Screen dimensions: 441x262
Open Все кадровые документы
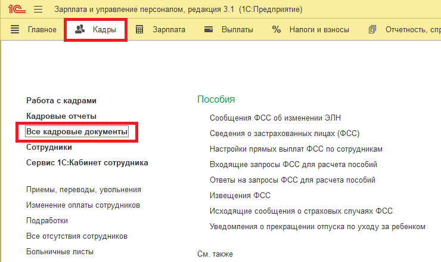click(77, 131)
